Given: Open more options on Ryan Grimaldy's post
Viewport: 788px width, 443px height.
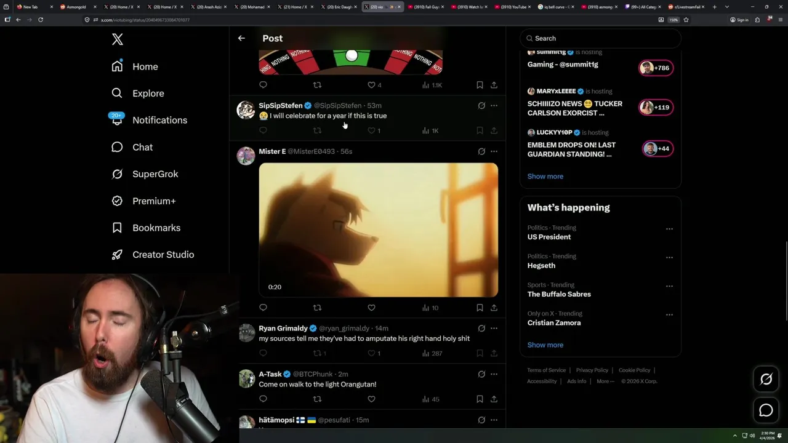Looking at the screenshot, I should (x=494, y=329).
